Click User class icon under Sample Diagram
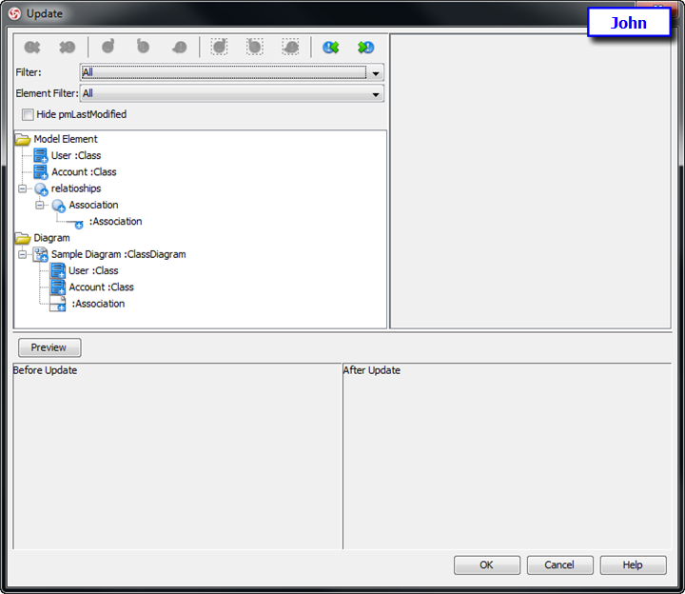 (x=58, y=271)
